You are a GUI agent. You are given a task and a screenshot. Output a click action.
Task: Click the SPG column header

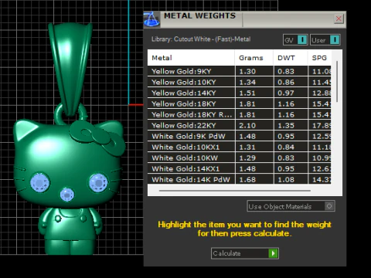point(319,58)
